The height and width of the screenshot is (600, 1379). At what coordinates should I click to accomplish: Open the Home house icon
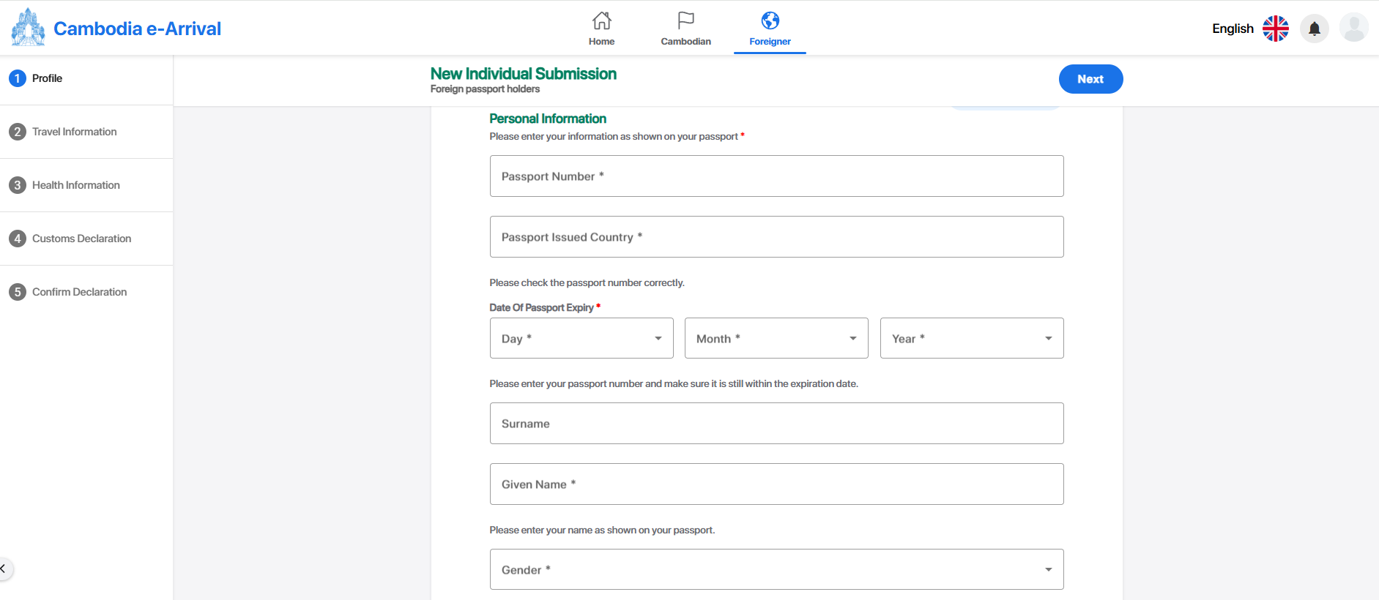tap(602, 20)
